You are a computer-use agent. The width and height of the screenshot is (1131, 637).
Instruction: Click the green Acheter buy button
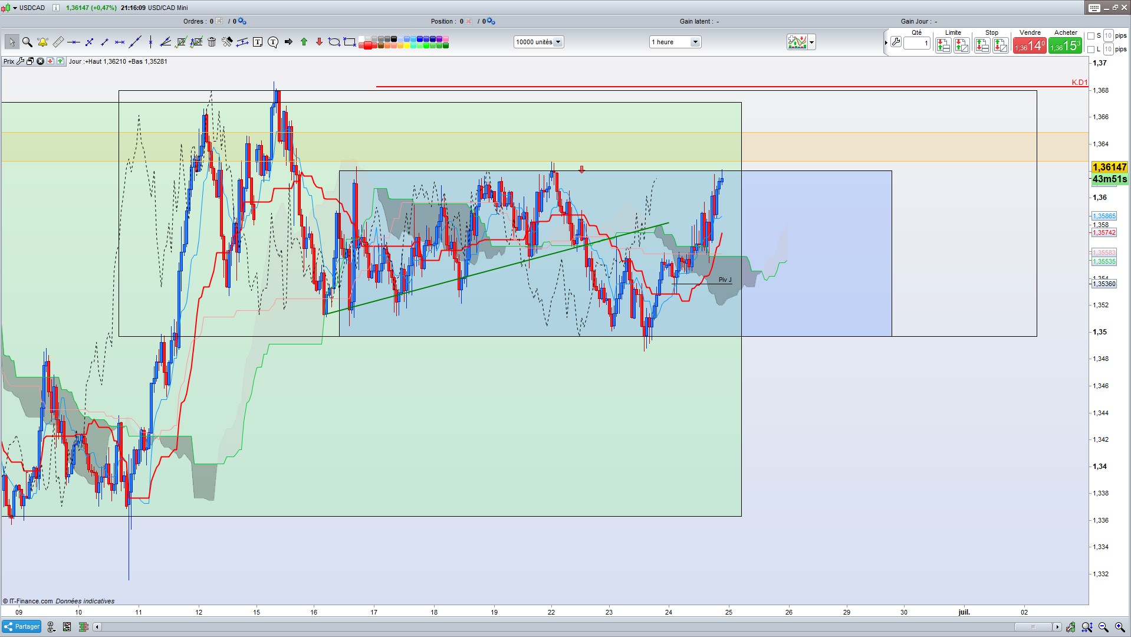point(1065,45)
